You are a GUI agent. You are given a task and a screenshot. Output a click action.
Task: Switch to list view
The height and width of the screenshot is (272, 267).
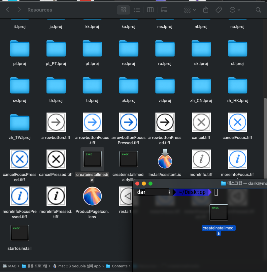137,10
